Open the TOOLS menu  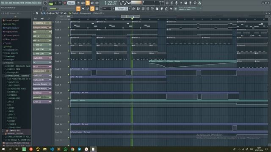(35, 3)
